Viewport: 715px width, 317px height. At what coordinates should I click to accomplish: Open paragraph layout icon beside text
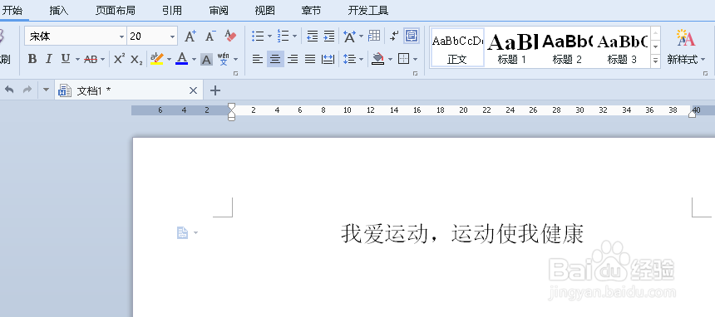pos(183,233)
